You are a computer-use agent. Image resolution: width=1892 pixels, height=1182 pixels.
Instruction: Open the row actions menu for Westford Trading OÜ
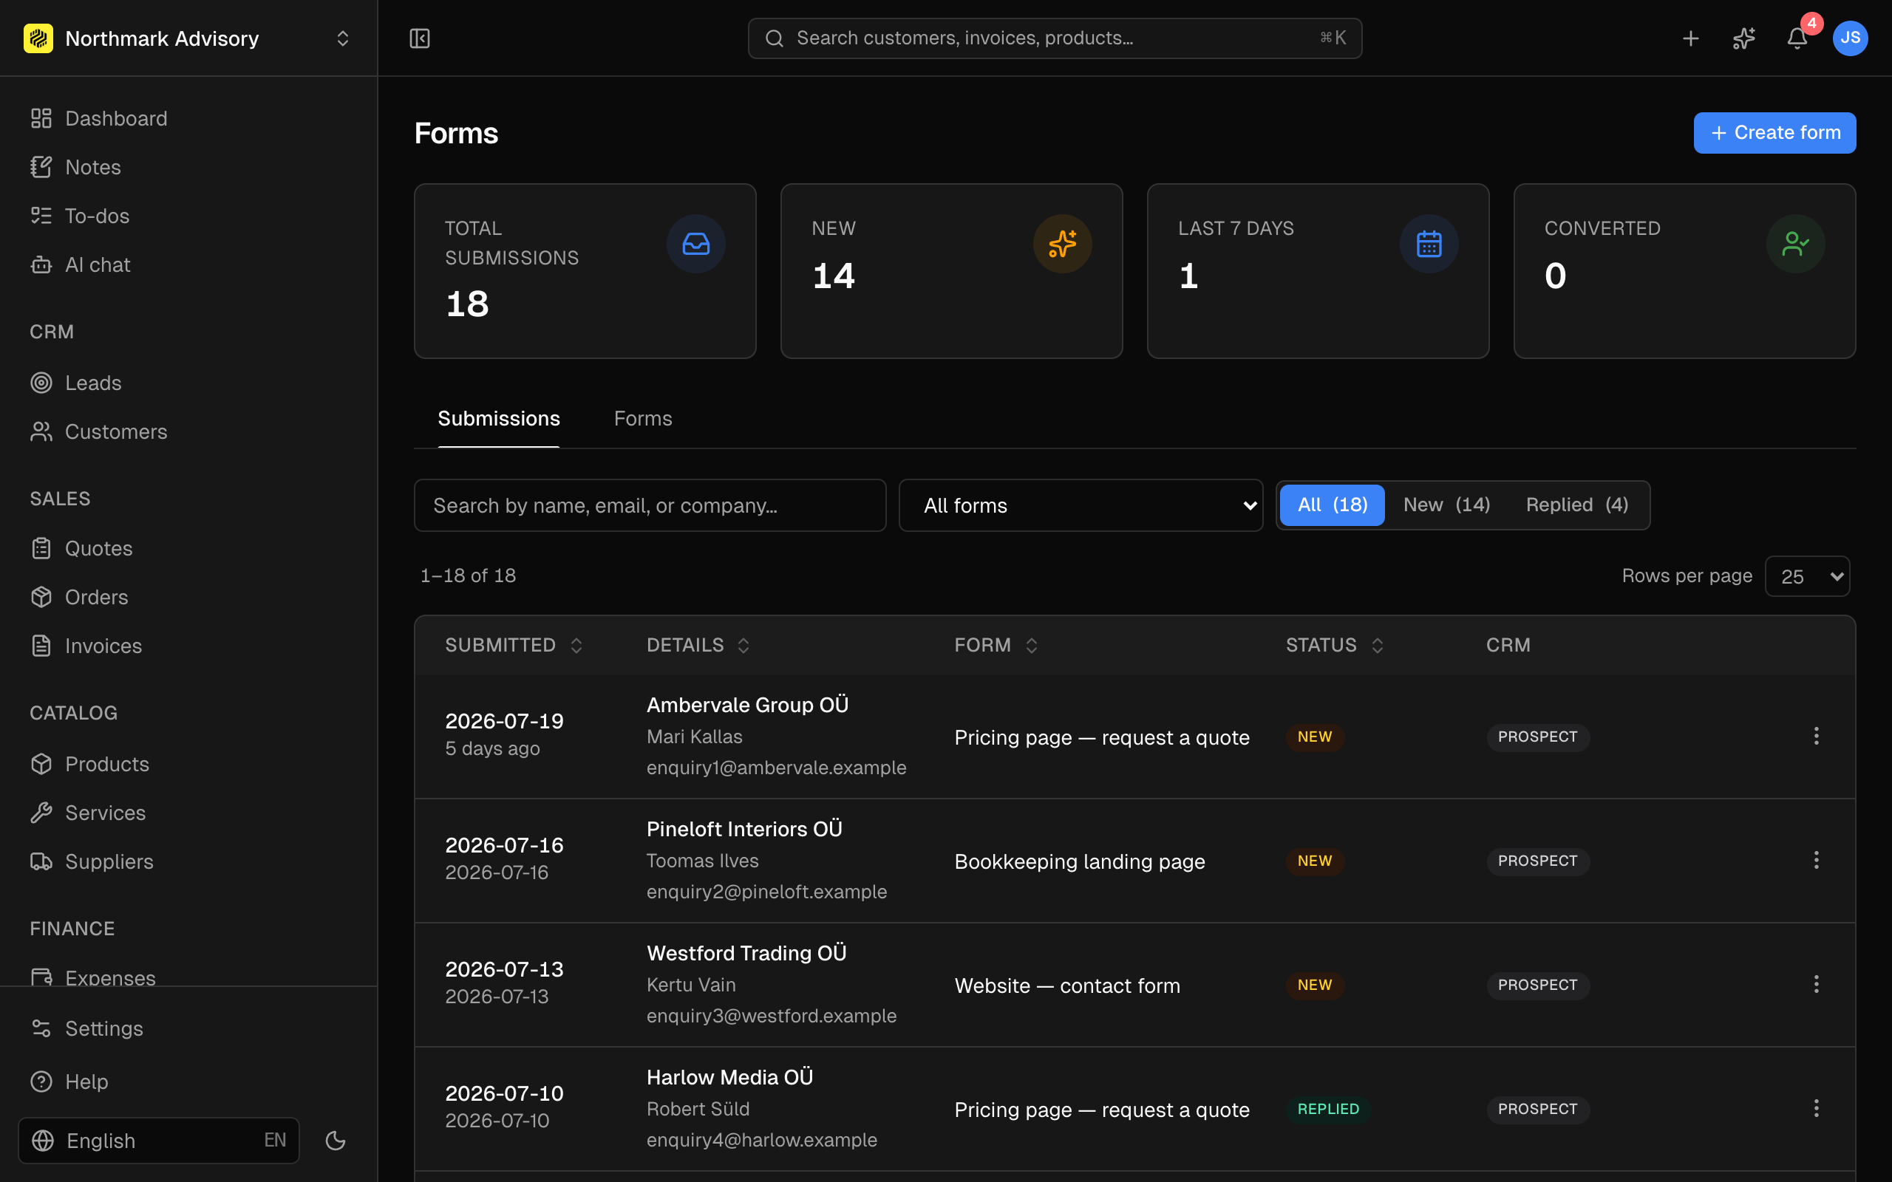click(1816, 985)
